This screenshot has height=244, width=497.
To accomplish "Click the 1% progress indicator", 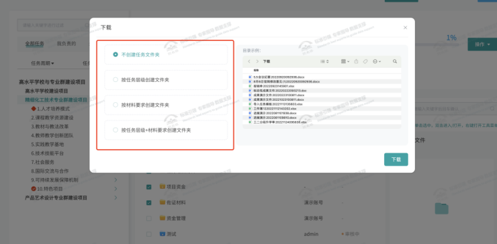I will click(x=451, y=38).
